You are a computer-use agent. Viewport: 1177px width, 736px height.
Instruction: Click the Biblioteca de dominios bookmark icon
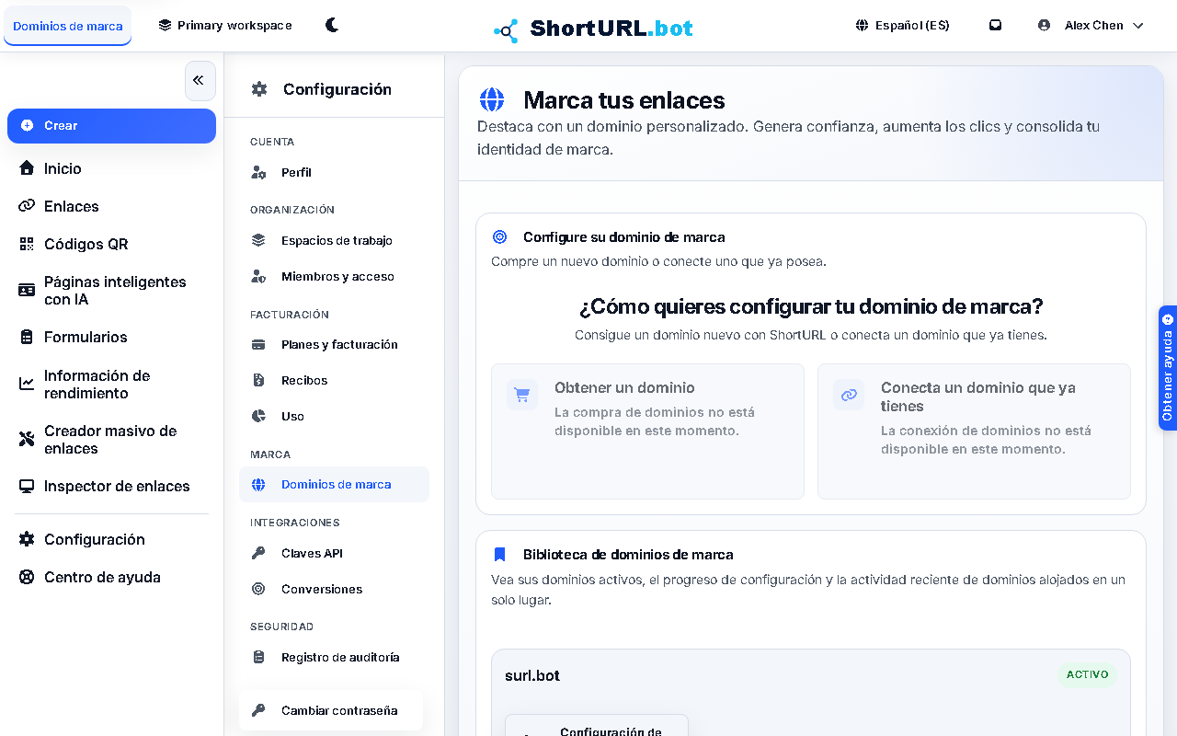pos(499,555)
